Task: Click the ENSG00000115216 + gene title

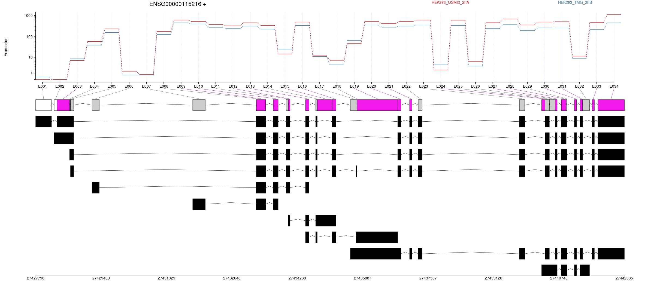Action: pyautogui.click(x=178, y=4)
